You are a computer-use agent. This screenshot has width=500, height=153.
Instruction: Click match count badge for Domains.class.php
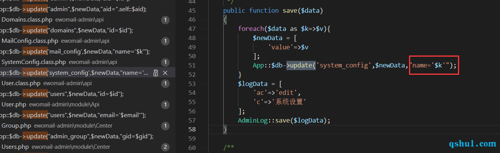coord(165,20)
